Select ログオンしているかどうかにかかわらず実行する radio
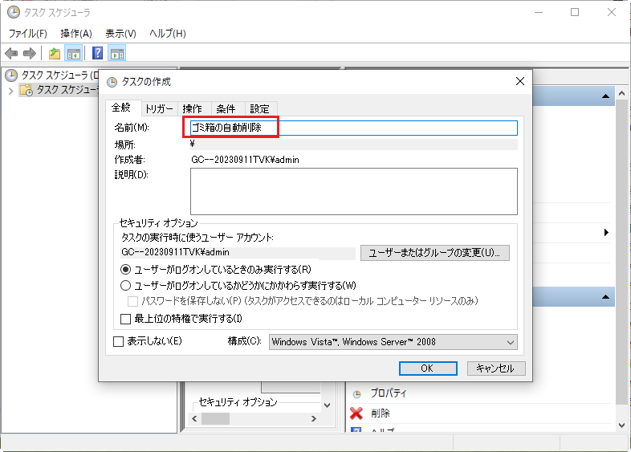This screenshot has height=452, width=631. pyautogui.click(x=125, y=285)
